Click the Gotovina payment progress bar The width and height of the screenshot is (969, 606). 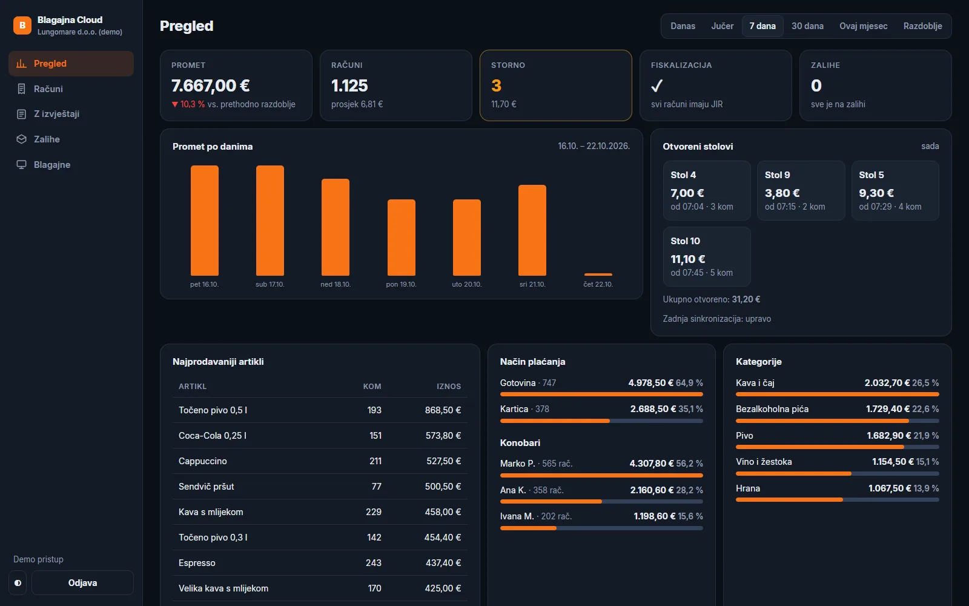pyautogui.click(x=601, y=395)
